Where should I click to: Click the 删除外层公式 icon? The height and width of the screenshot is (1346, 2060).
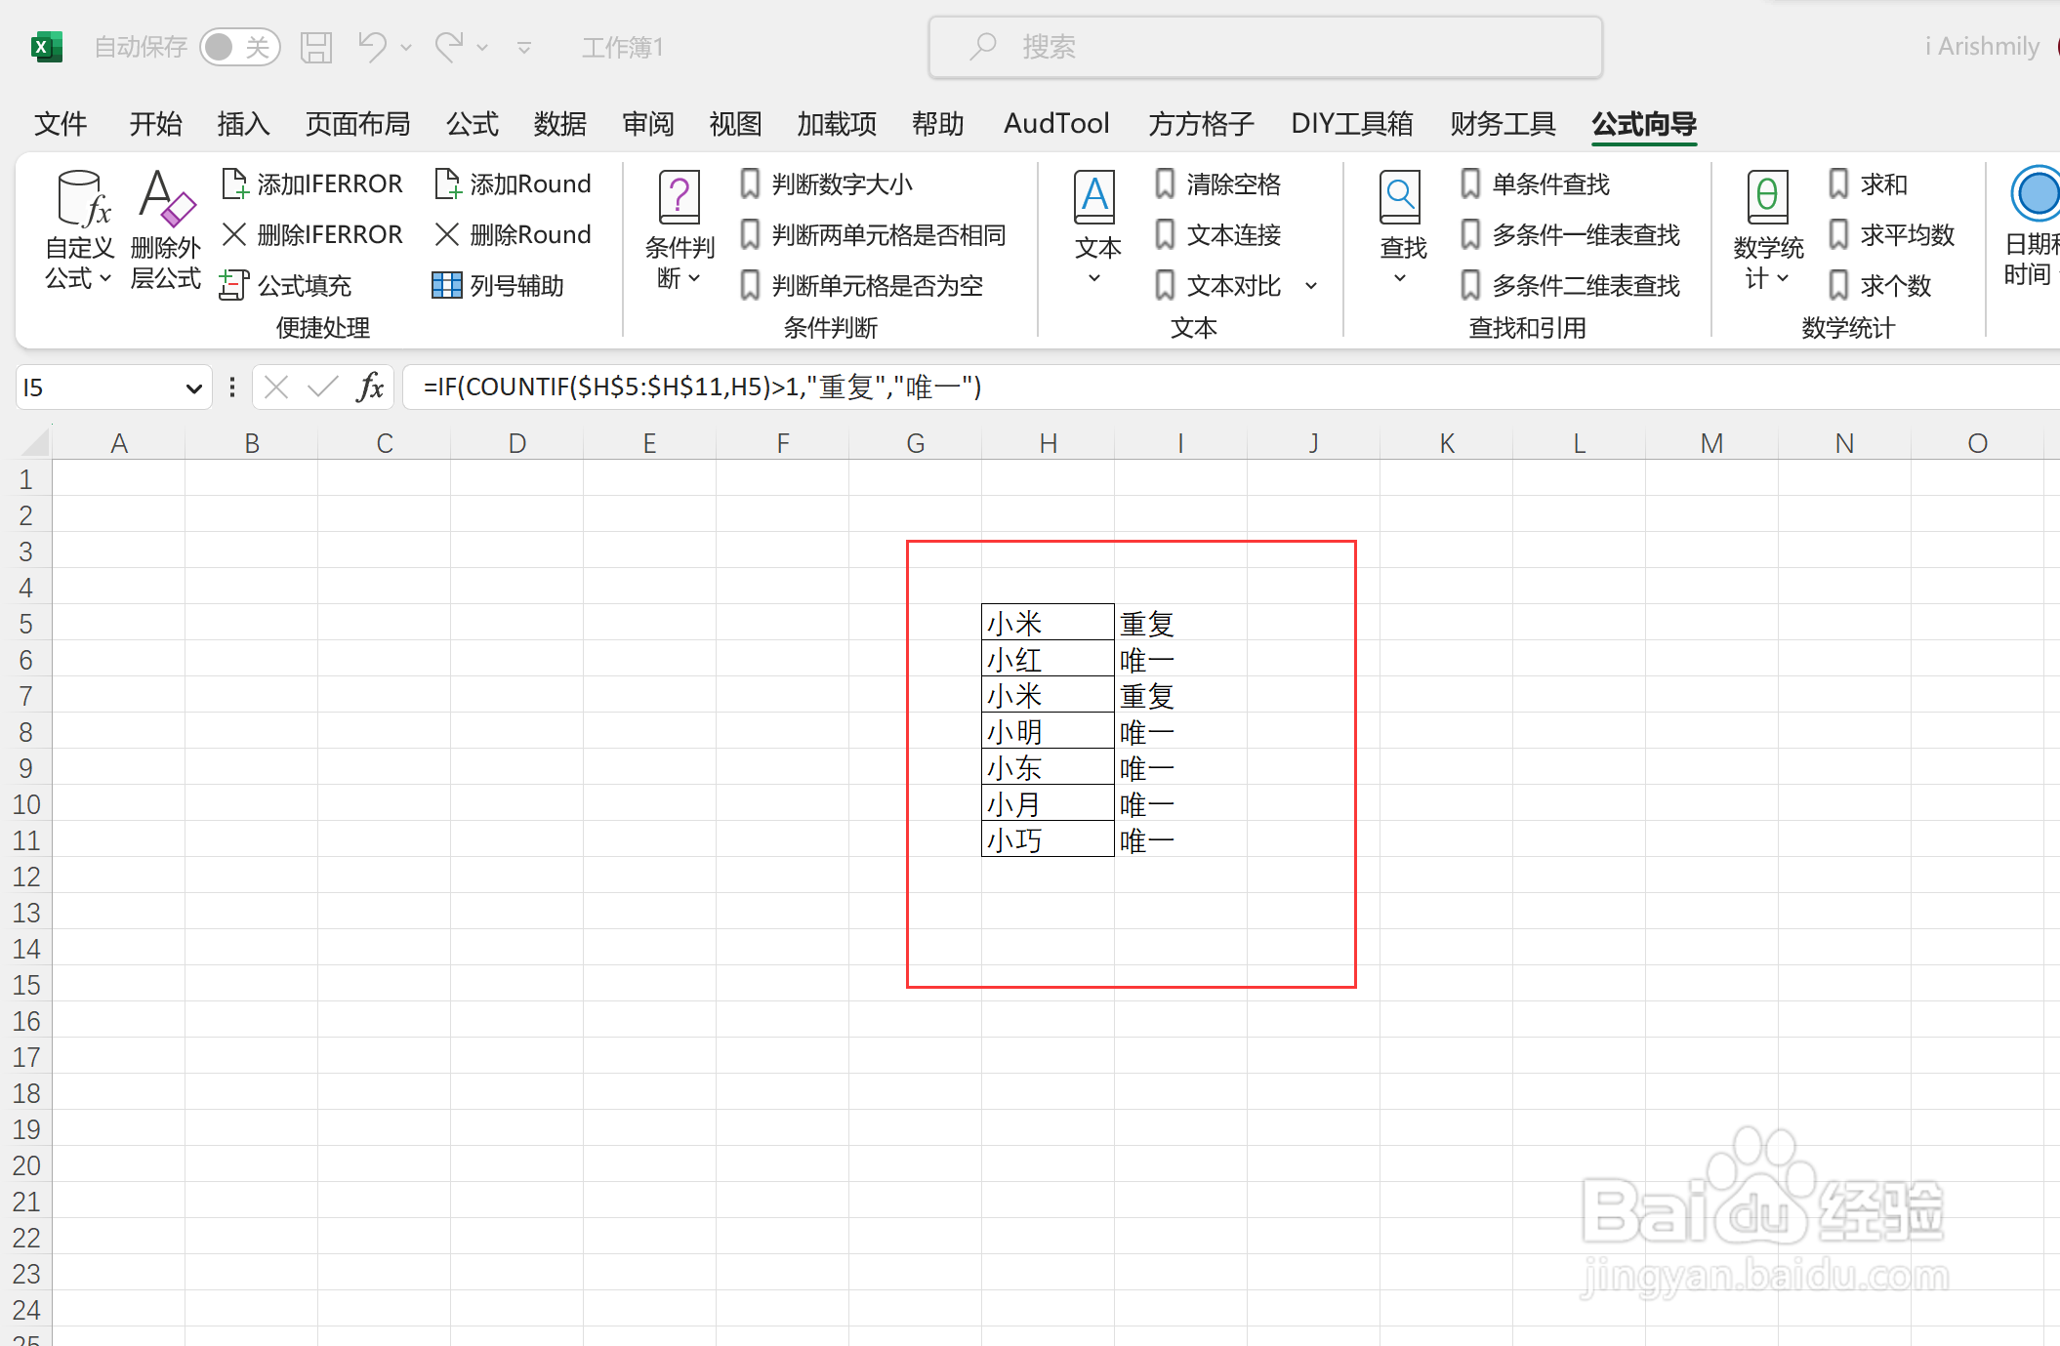[166, 230]
